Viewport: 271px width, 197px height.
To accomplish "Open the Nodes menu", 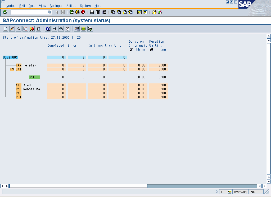I will click(x=11, y=6).
